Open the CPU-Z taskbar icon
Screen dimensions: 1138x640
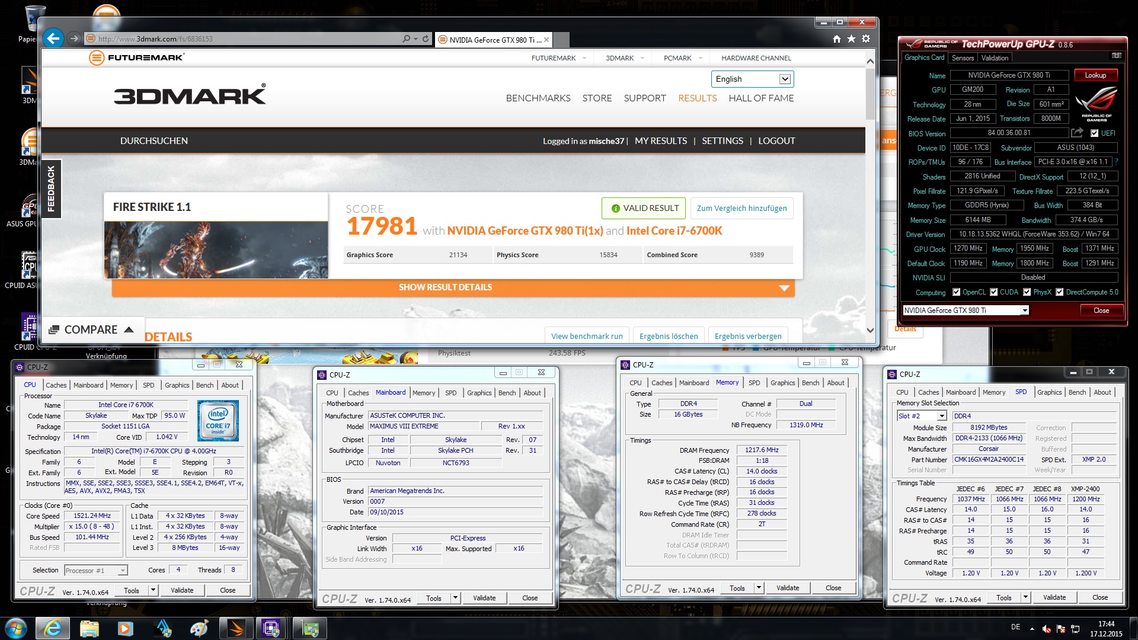click(271, 628)
